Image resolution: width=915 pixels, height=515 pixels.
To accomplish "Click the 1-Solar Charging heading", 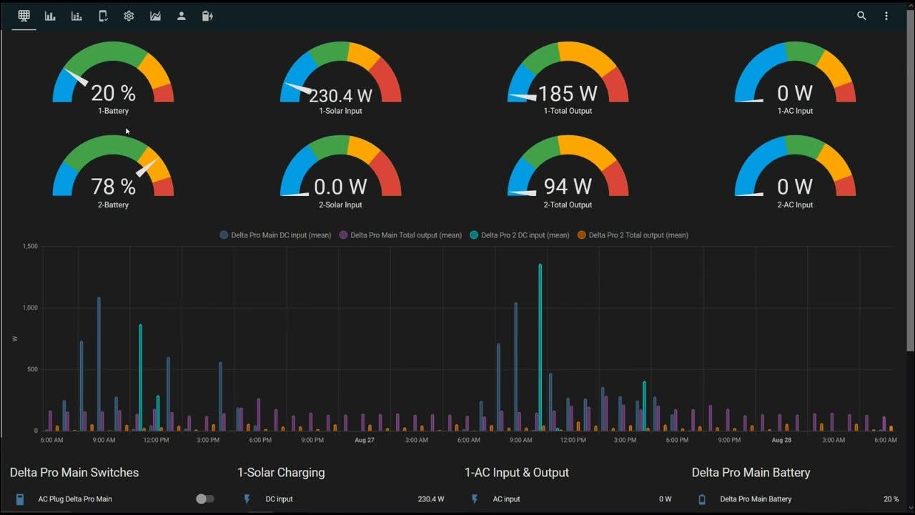I will click(x=281, y=473).
